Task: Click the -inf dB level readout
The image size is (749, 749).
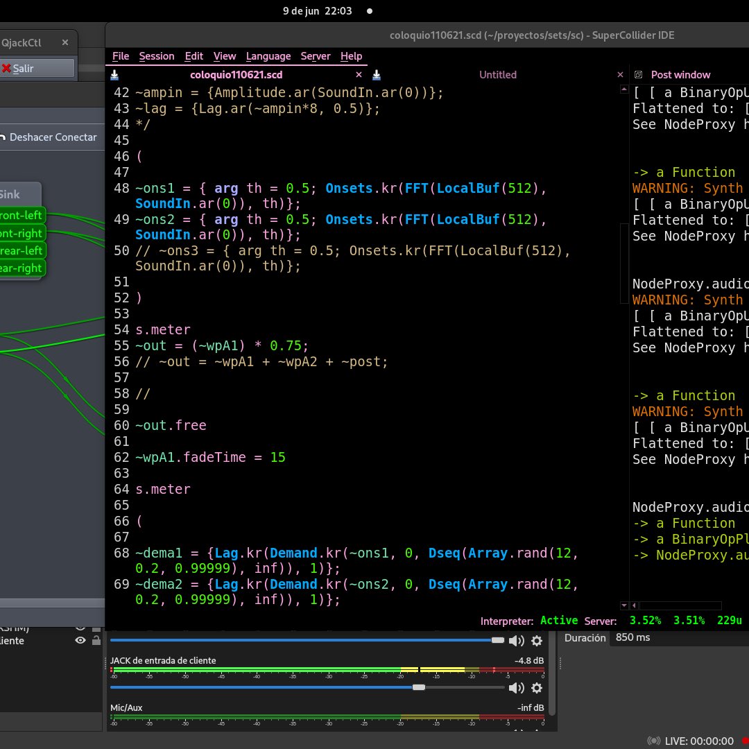Action: click(531, 708)
